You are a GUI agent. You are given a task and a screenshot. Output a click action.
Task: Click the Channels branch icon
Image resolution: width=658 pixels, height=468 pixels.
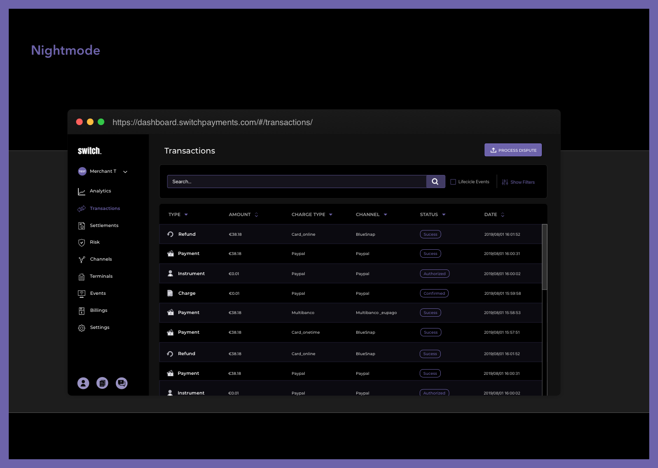pos(81,260)
